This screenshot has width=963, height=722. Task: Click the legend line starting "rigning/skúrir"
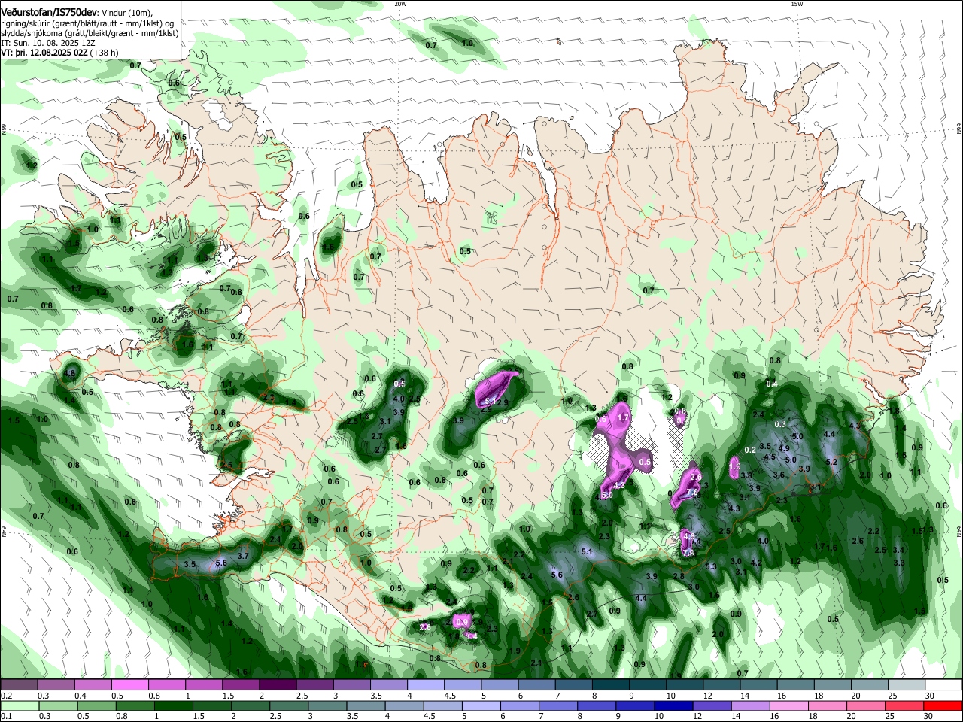click(x=87, y=23)
